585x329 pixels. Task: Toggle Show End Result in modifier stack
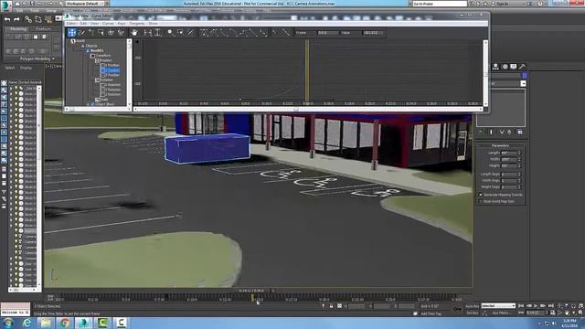tap(491, 132)
